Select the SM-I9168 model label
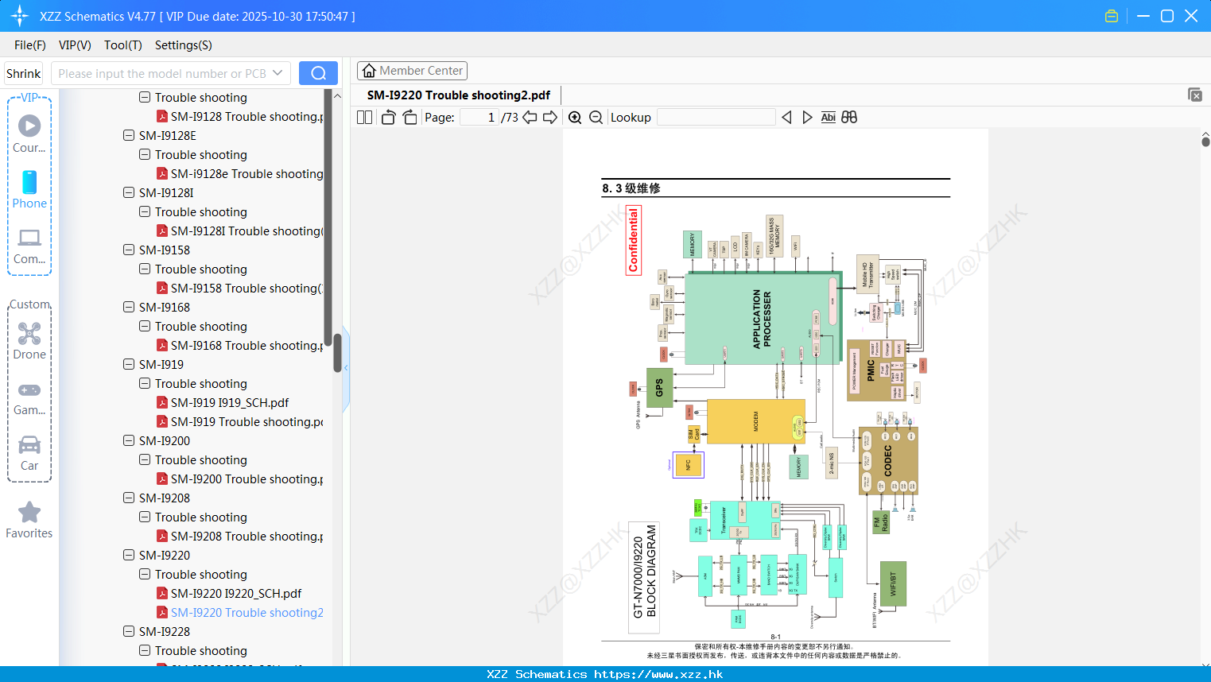 coord(165,307)
